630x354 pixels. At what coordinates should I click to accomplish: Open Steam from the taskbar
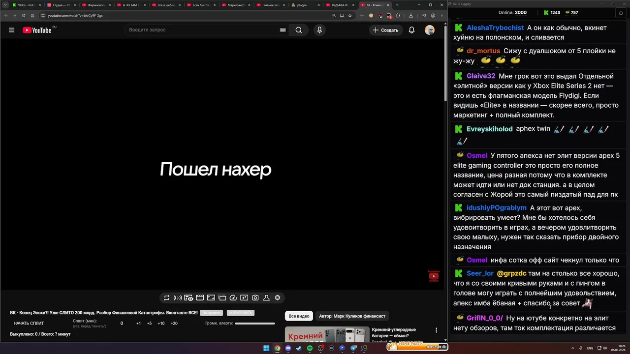click(x=299, y=348)
